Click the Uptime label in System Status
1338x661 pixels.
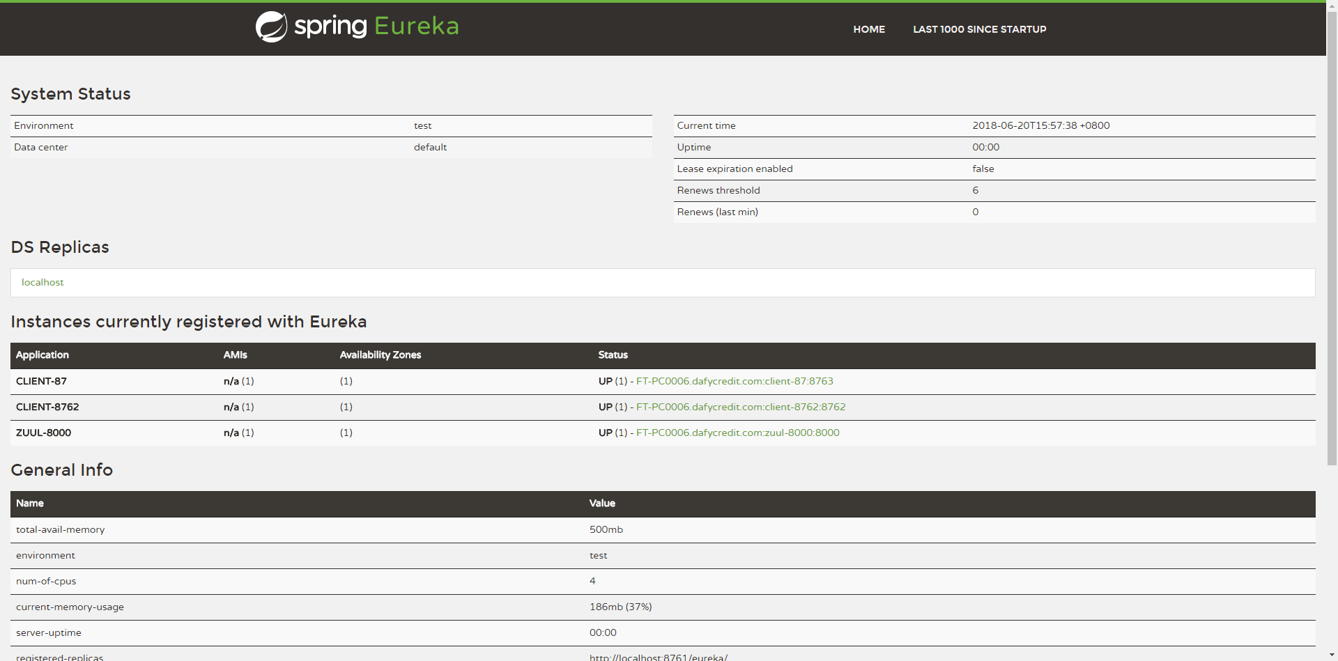click(694, 147)
